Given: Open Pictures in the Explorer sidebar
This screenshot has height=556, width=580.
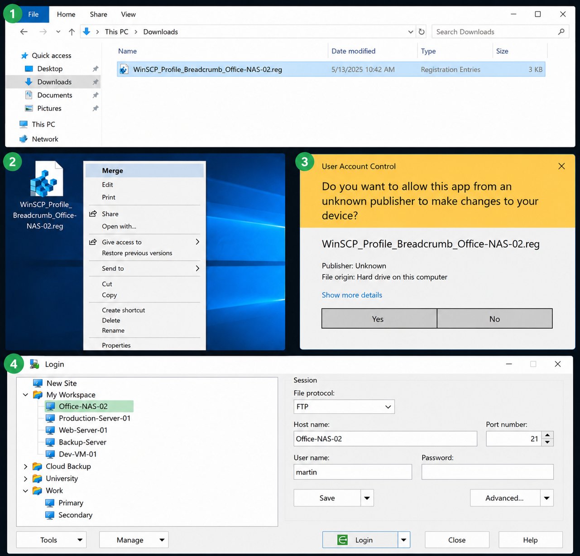Looking at the screenshot, I should coord(49,108).
